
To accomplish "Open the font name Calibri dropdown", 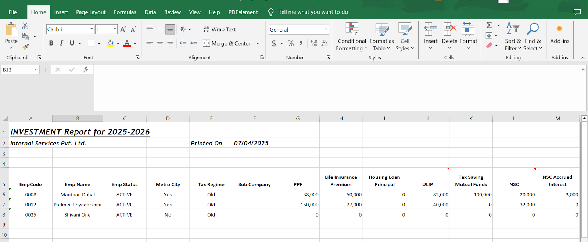I will (x=92, y=29).
